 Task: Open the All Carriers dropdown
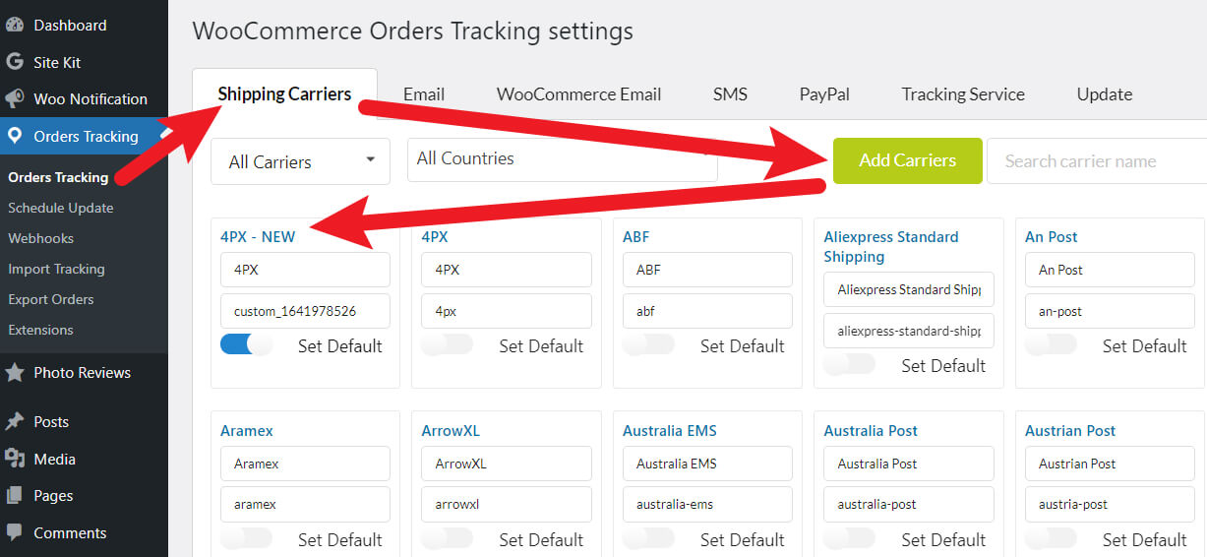point(300,161)
